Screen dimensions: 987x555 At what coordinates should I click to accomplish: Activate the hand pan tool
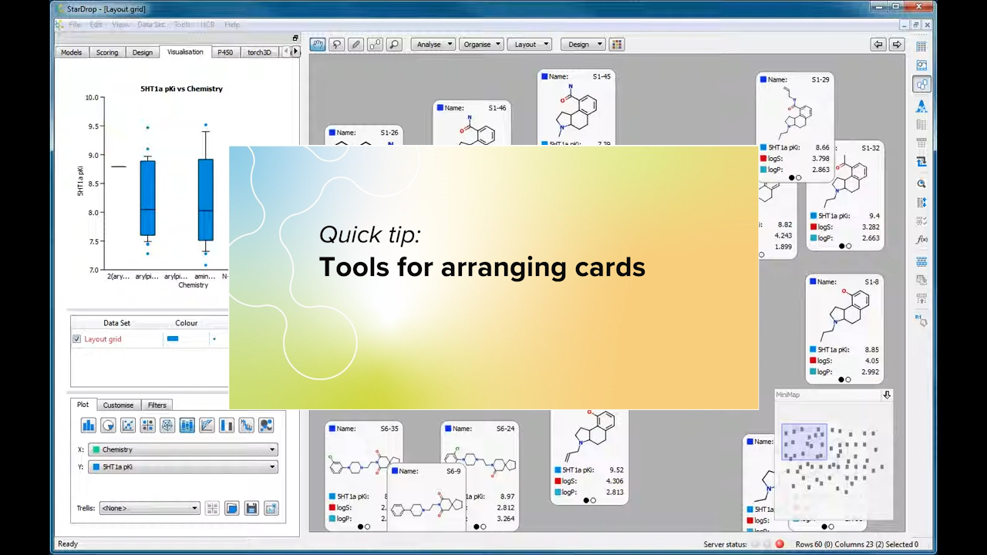click(x=318, y=45)
